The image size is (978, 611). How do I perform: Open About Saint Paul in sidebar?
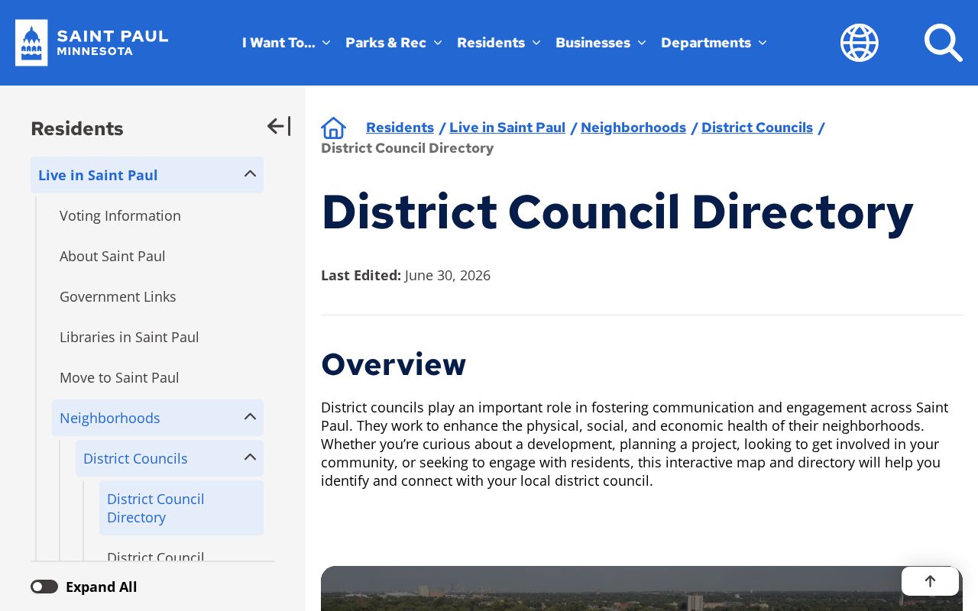click(112, 256)
